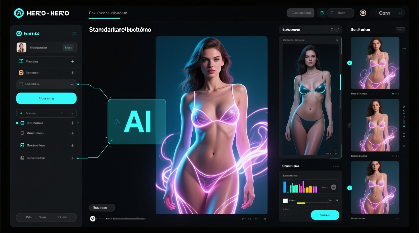Viewport: 419px width, 233px height.
Task: Click the folder icon next to the first sidebar item
Action: click(21, 61)
